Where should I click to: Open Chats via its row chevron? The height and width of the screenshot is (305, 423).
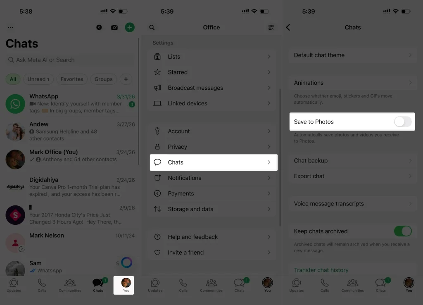(269, 162)
